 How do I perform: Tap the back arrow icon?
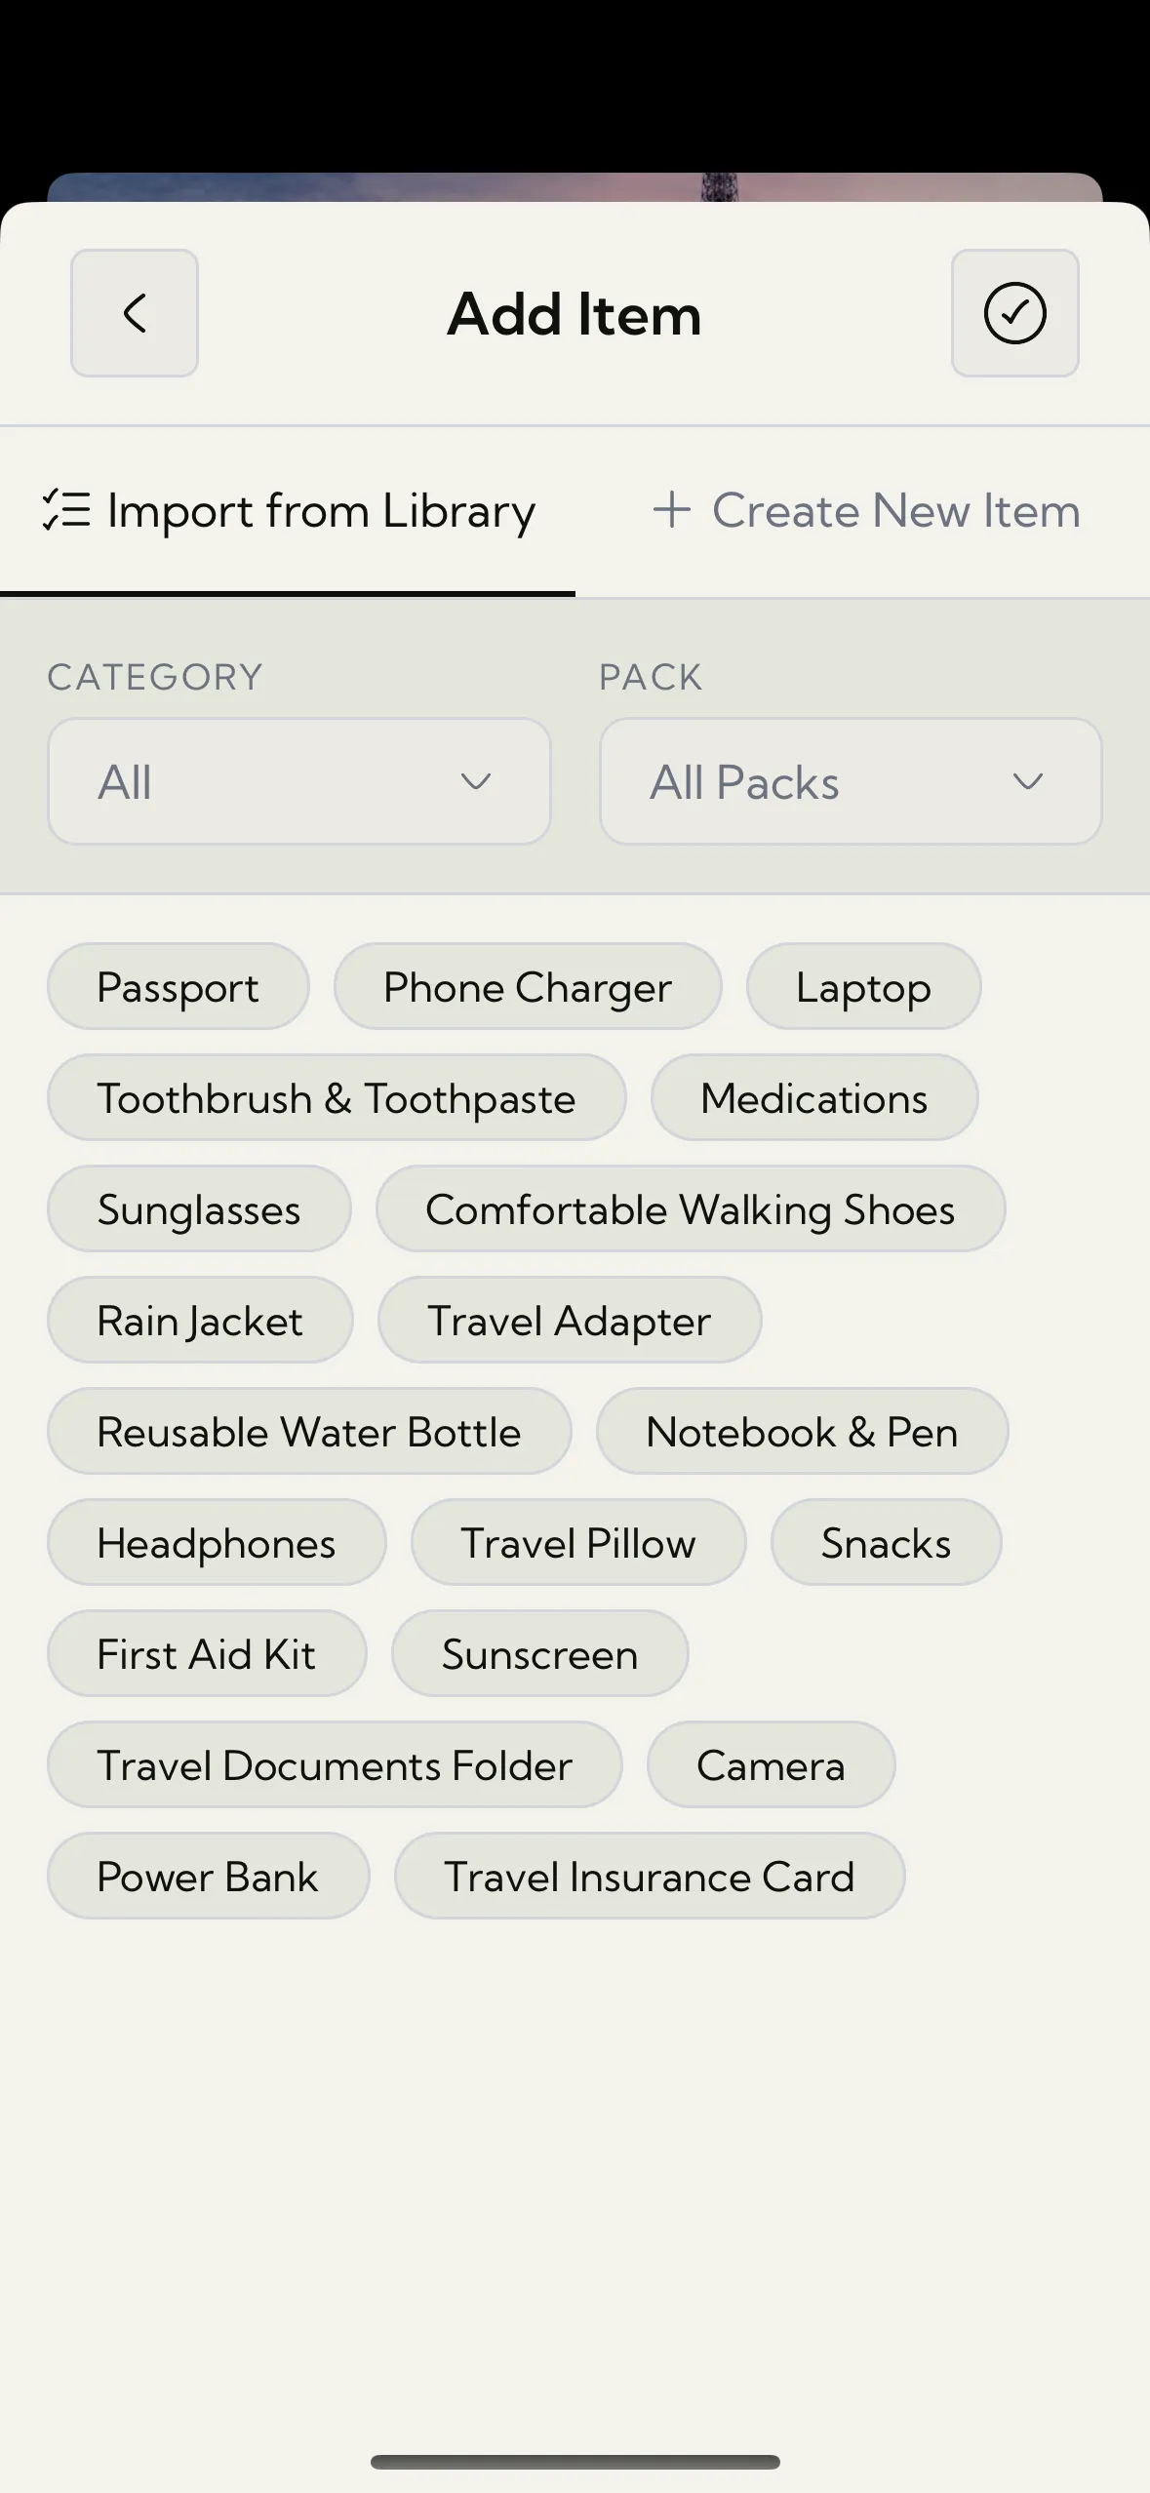coord(135,313)
